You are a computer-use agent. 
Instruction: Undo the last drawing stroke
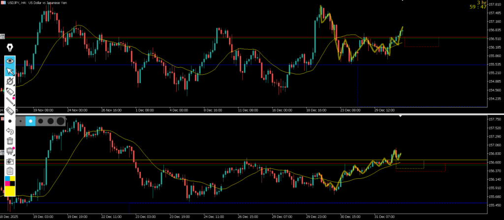click(x=10, y=131)
